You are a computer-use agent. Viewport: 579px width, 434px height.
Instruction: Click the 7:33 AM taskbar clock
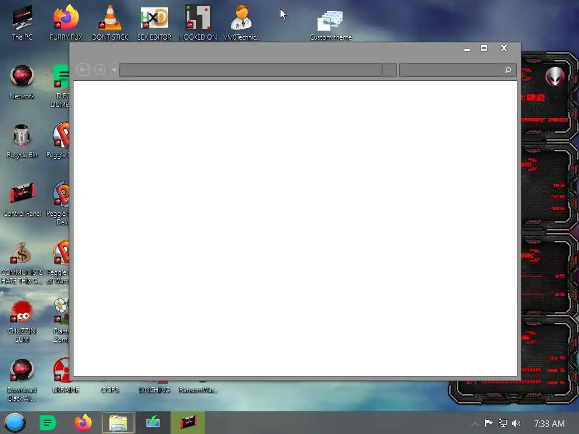pyautogui.click(x=549, y=424)
